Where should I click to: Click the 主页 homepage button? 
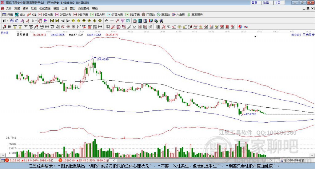coord(279,2)
